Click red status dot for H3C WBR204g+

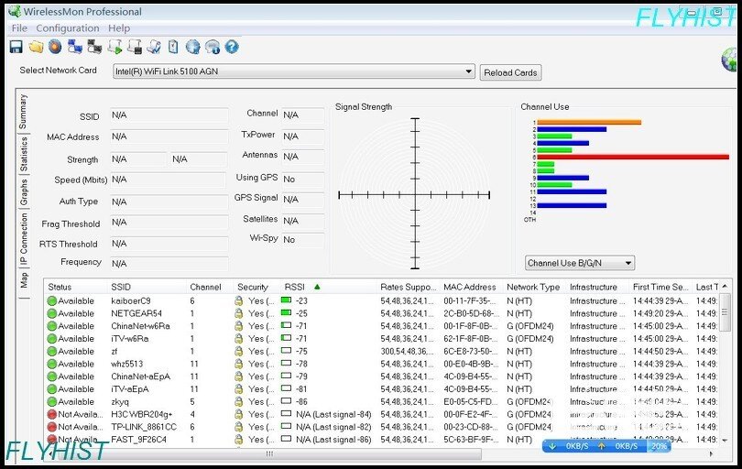coord(51,414)
